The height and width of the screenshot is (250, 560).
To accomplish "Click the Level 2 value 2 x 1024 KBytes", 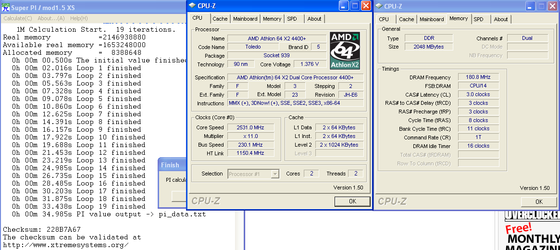I will pyautogui.click(x=339, y=145).
